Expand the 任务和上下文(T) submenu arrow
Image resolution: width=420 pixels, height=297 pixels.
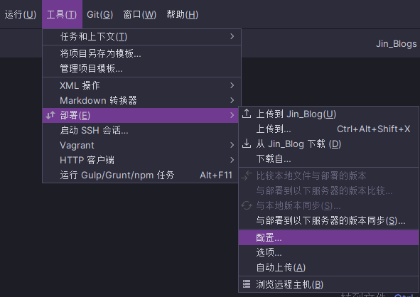tap(232, 36)
